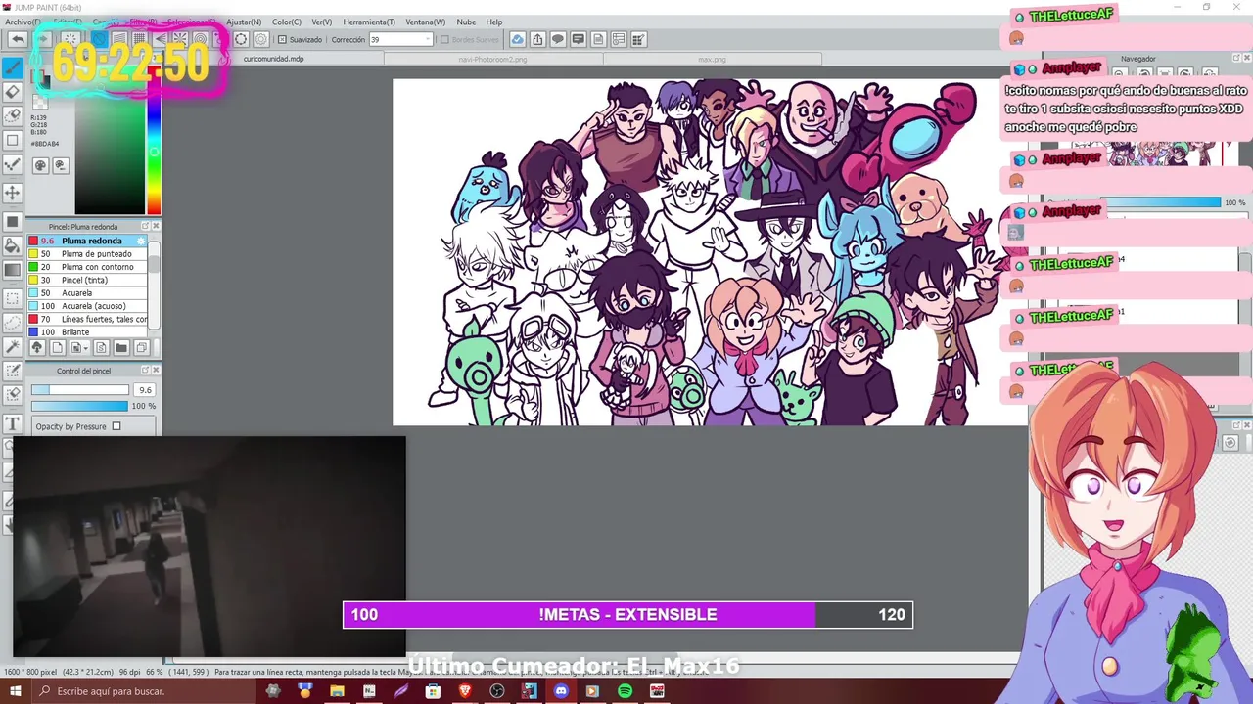
Task: Open OBS Studio from the taskbar
Action: 497,691
